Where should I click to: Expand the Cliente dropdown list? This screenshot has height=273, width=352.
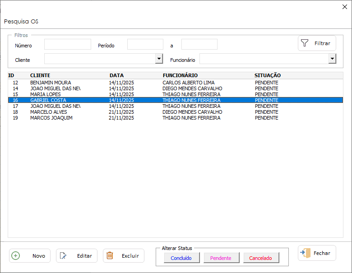pyautogui.click(x=159, y=59)
